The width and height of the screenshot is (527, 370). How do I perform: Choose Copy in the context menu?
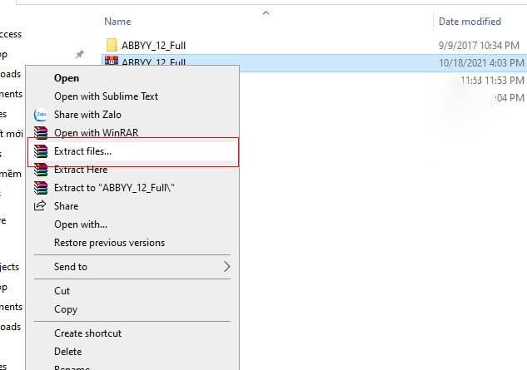pos(66,309)
